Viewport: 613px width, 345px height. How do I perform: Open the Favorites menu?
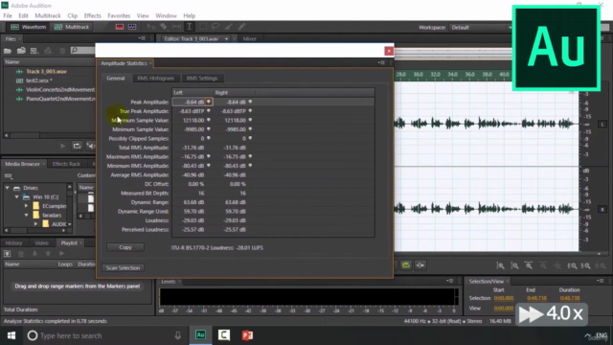tap(119, 15)
